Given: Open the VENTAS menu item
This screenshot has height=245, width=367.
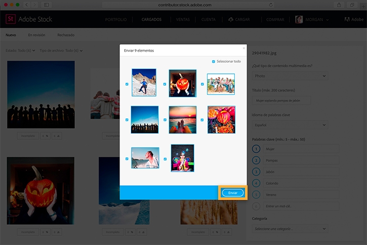Looking at the screenshot, I should [x=183, y=19].
